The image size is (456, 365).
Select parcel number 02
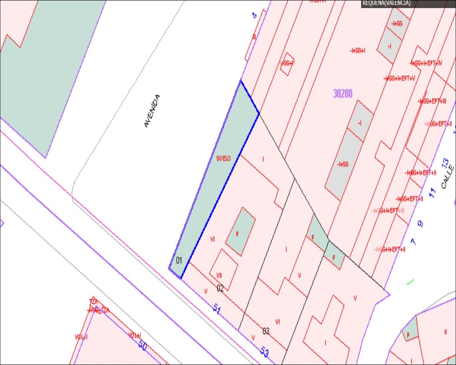(x=220, y=288)
